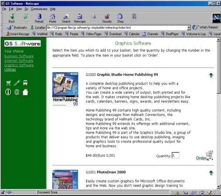Screen dimensions: 221x196
Task: Click the white house home icon in sidebar
Action: pyautogui.click(x=25, y=92)
